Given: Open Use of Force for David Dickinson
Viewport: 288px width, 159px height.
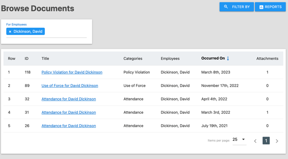Looking at the screenshot, I should pos(70,86).
